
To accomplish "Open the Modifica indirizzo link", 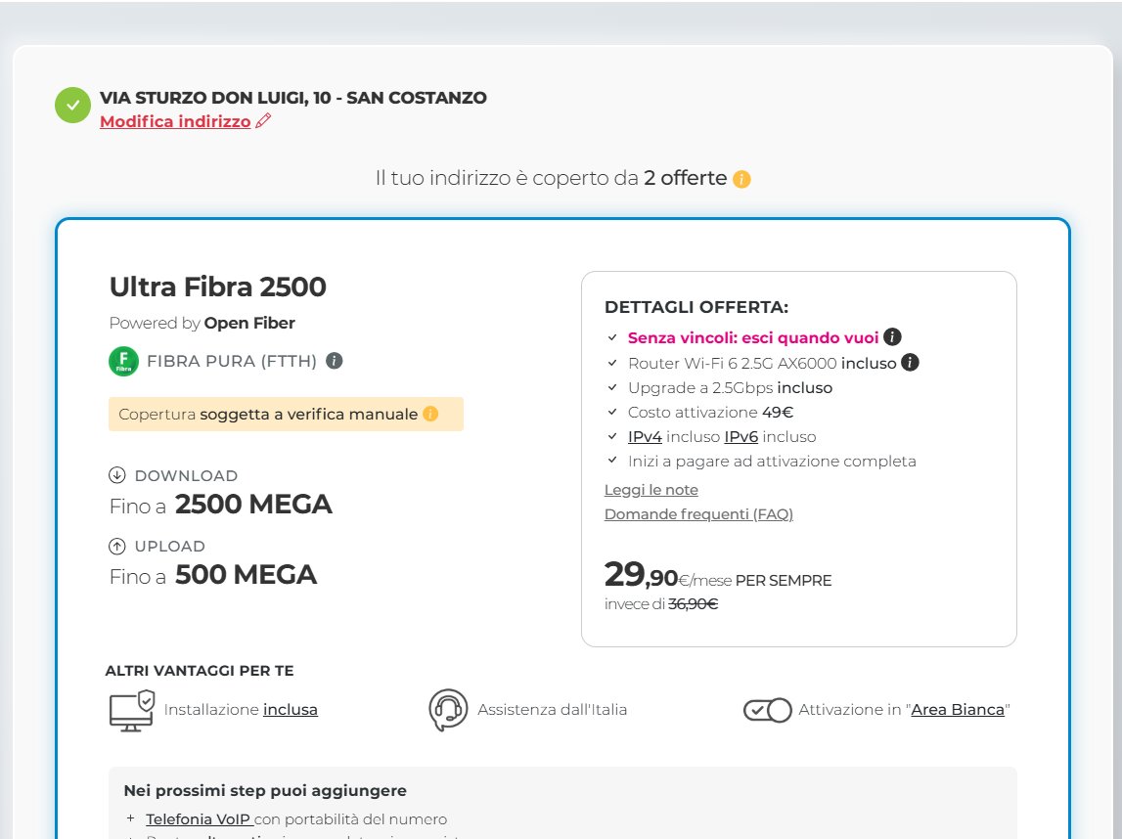I will click(175, 122).
